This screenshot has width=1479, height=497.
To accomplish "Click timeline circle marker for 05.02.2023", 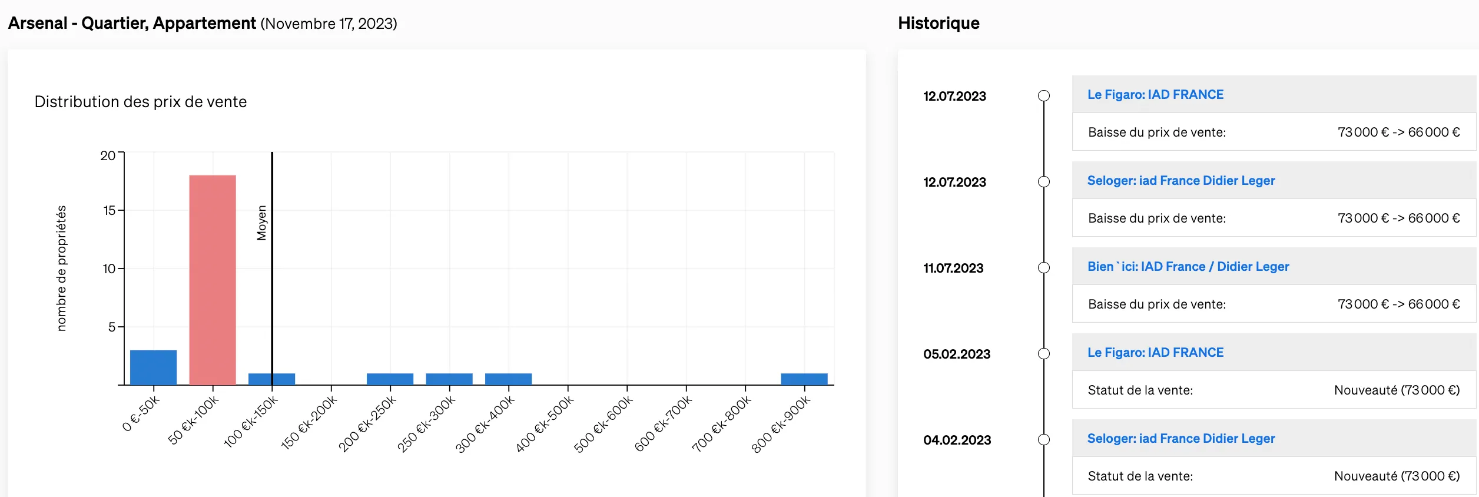I will point(1044,353).
